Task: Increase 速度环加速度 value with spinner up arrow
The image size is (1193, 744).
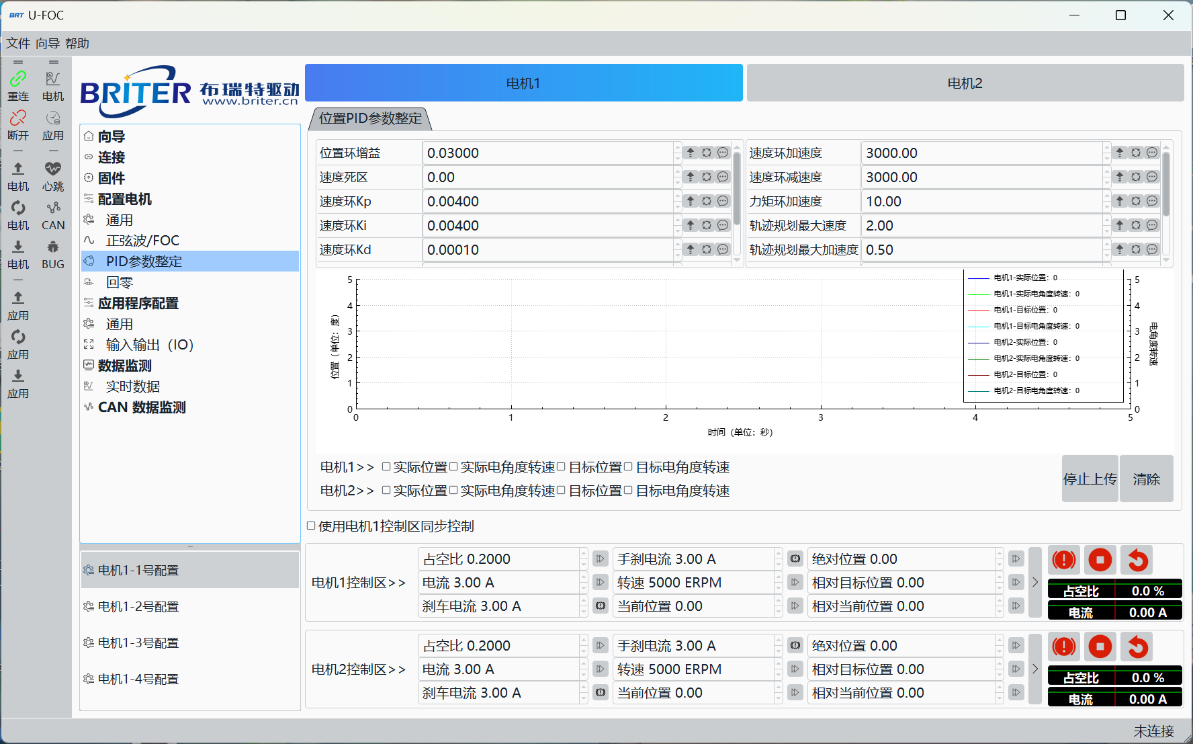Action: point(1107,148)
